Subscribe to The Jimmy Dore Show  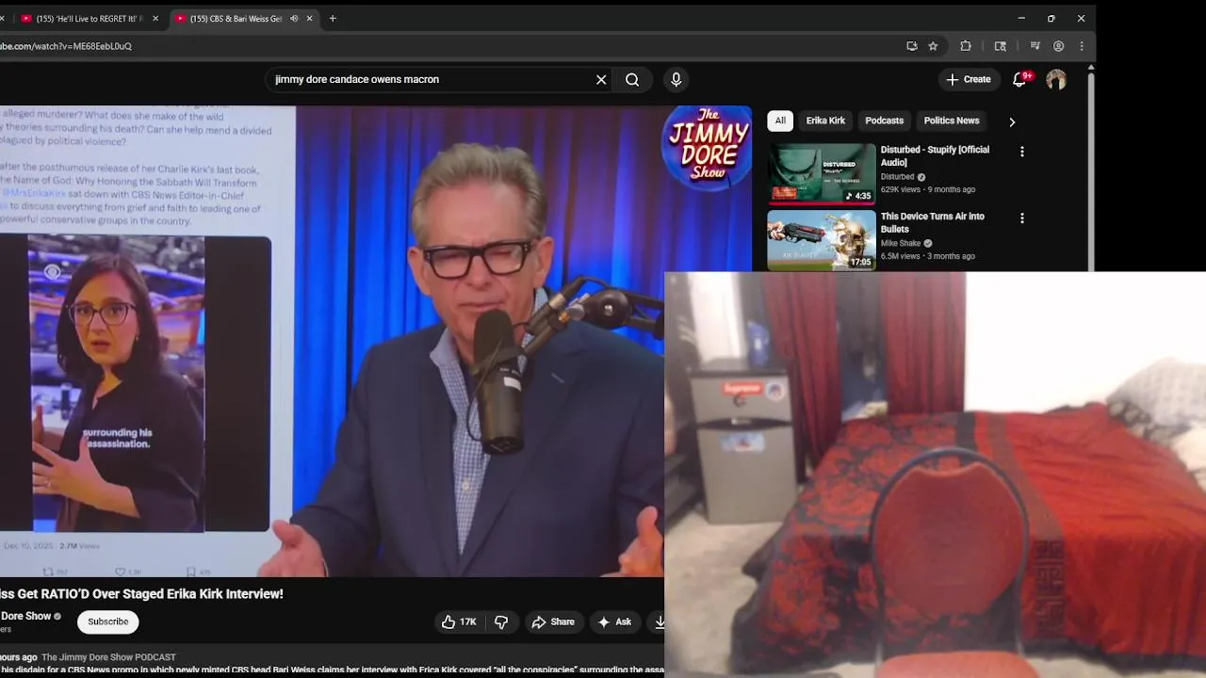tap(108, 621)
